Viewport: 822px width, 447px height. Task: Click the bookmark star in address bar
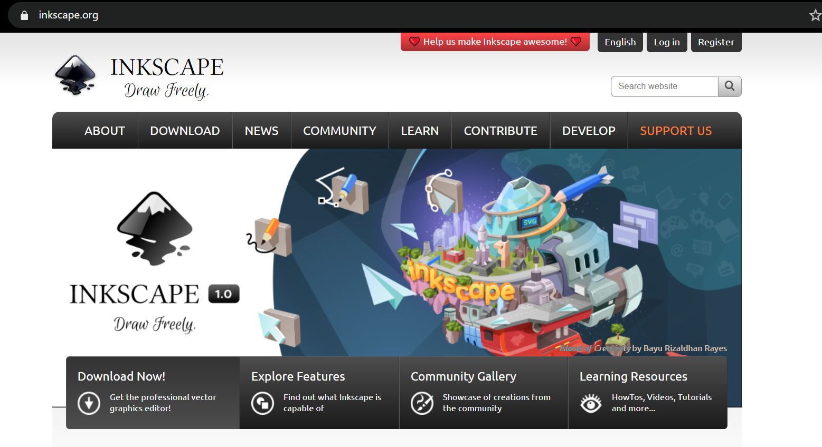click(x=815, y=15)
